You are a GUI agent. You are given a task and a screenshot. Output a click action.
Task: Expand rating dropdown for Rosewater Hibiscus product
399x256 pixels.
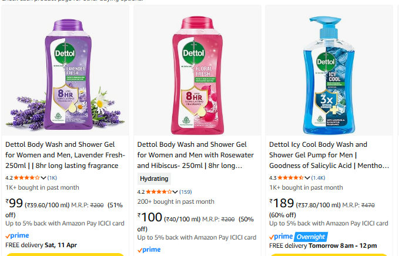point(175,191)
